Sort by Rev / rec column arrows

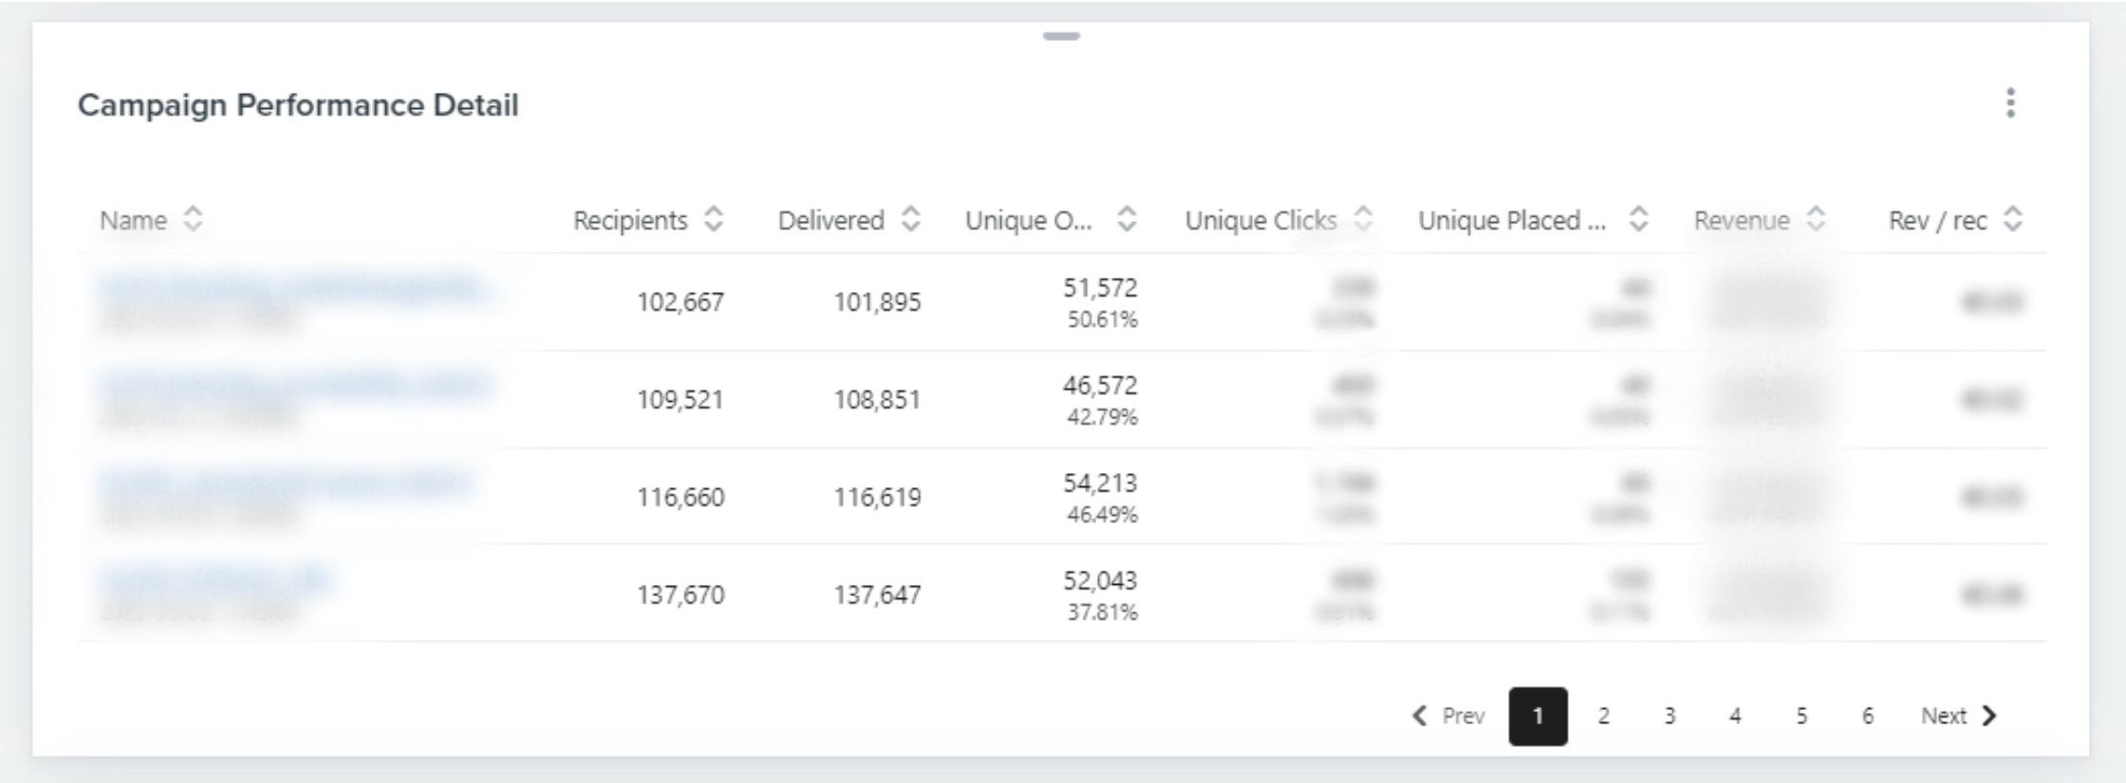(x=2013, y=220)
